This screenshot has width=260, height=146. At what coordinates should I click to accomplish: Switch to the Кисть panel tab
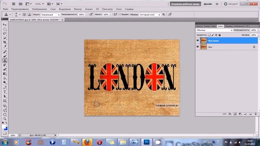tap(199, 26)
